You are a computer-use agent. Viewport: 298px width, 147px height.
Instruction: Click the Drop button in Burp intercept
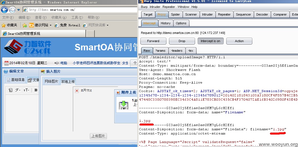[182, 41]
